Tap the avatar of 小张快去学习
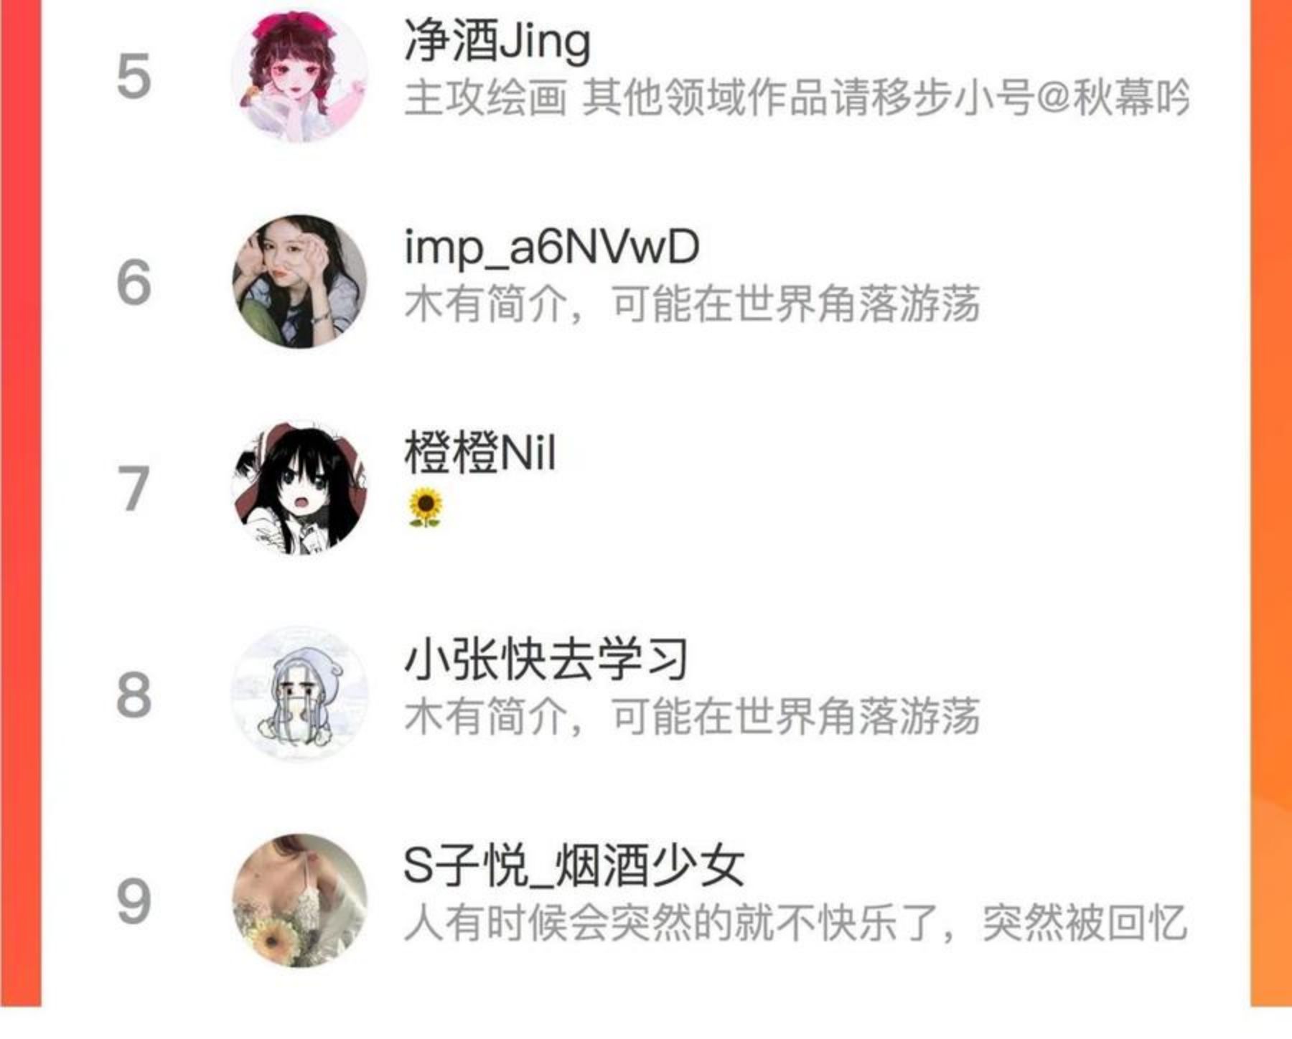This screenshot has width=1292, height=1039. pos(300,694)
